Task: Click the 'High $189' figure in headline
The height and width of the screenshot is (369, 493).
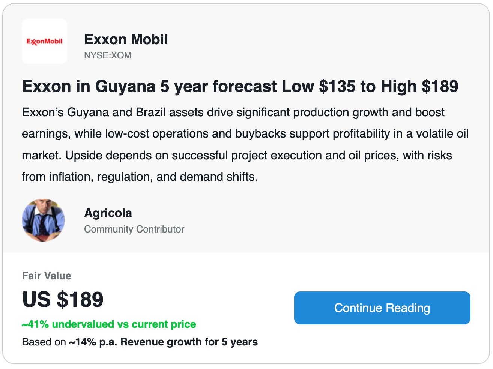Action: (419, 86)
